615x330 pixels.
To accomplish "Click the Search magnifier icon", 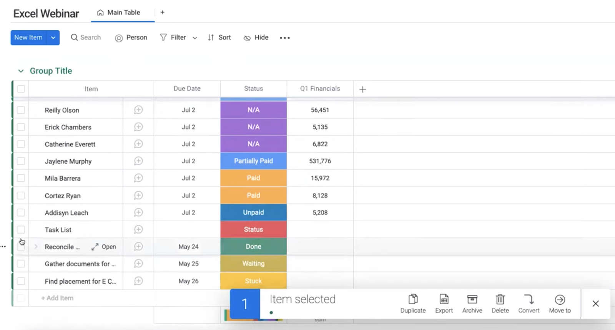I will [x=74, y=37].
